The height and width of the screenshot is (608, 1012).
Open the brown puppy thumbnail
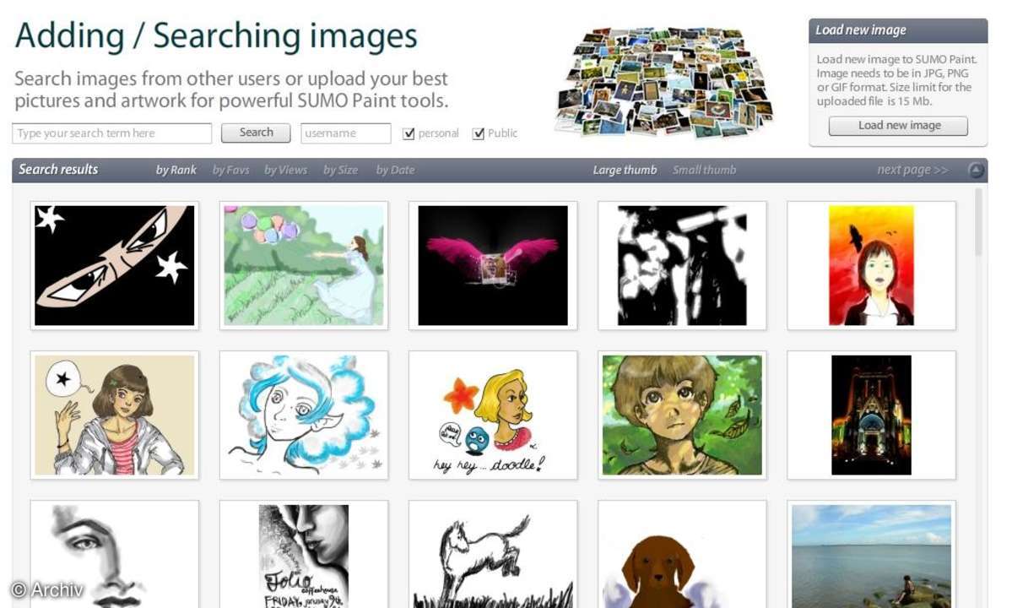point(682,555)
